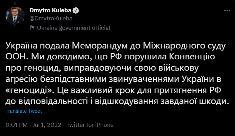This screenshot has height=136, width=235.
Task: Click the 6:01 PM timestamp
Action: 17,125
